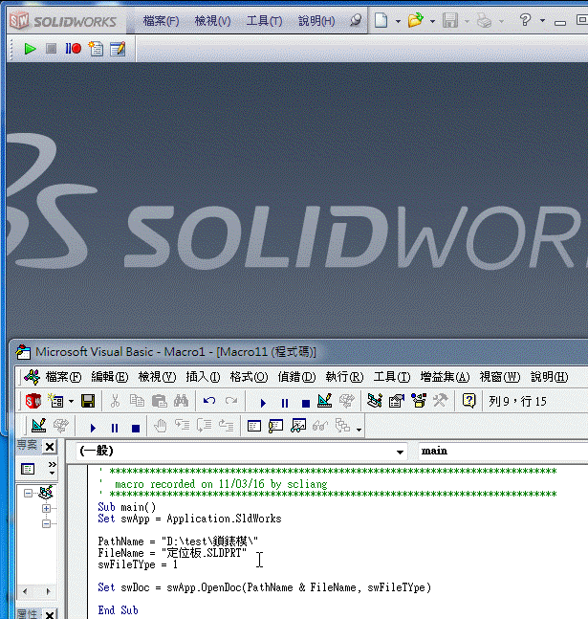Stop execution using Reset icon in standard toolbar
The width and height of the screenshot is (588, 619).
[x=305, y=403]
